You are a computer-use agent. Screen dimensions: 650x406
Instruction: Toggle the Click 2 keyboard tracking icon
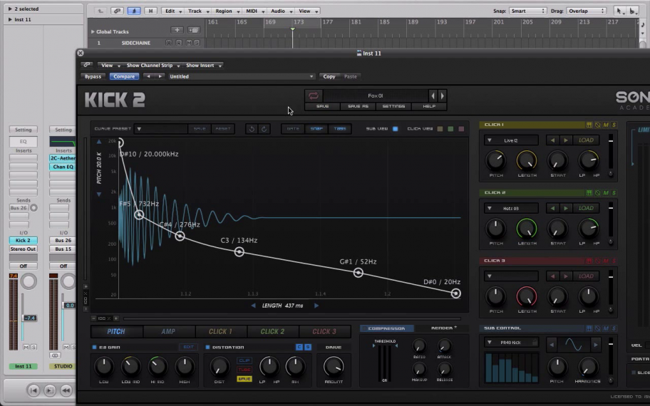(589, 192)
